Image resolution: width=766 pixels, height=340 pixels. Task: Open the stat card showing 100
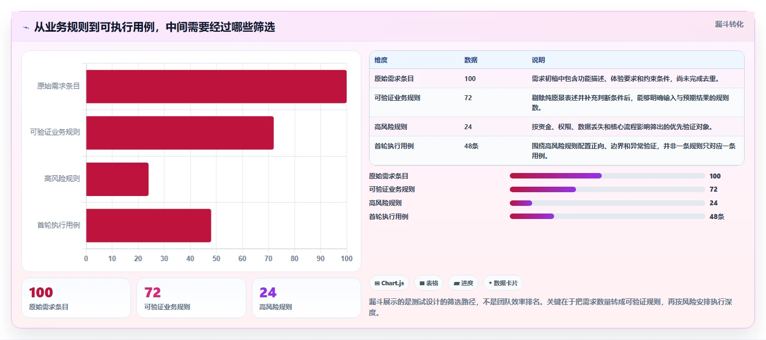click(x=76, y=298)
